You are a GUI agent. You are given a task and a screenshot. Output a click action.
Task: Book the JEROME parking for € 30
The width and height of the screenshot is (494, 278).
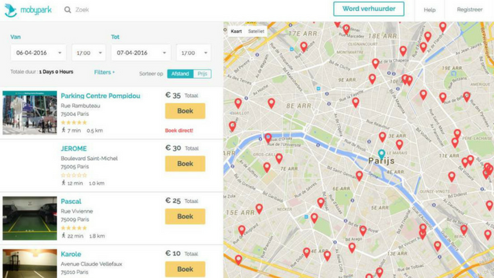(x=185, y=163)
